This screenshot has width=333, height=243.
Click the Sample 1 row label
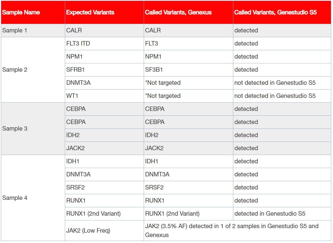15,30
